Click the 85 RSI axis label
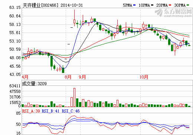The width and height of the screenshot is (193, 135). [19, 113]
